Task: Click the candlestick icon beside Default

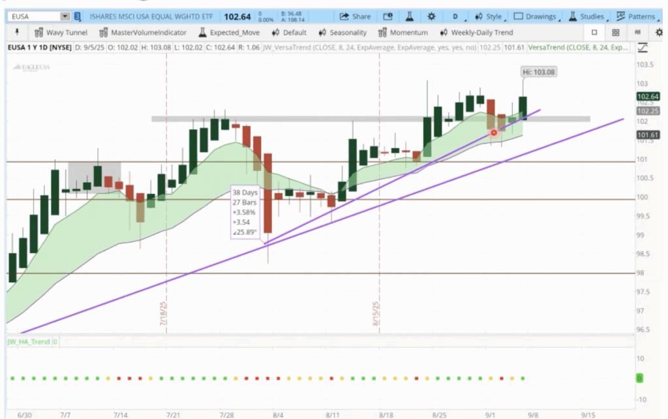Action: (x=276, y=33)
